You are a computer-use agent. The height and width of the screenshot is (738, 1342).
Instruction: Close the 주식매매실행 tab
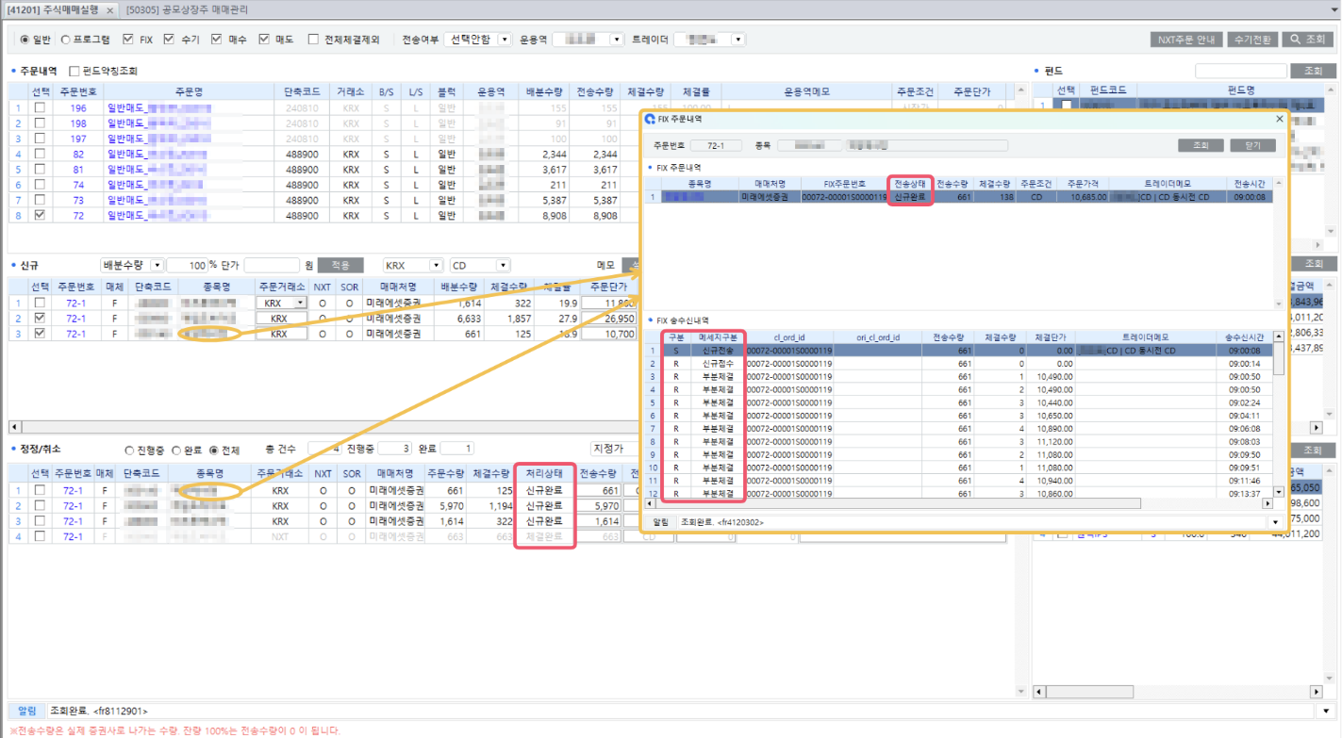point(109,9)
